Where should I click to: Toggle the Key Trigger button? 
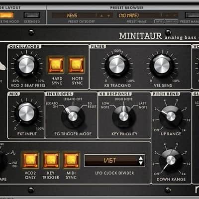coord(51,160)
